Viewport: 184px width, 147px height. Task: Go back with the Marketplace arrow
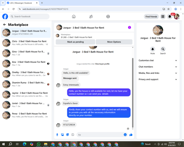coord(4,25)
